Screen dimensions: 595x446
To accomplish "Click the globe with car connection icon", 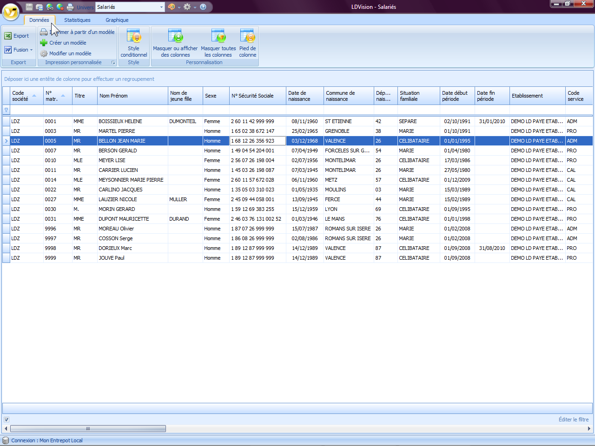I will pos(50,7).
